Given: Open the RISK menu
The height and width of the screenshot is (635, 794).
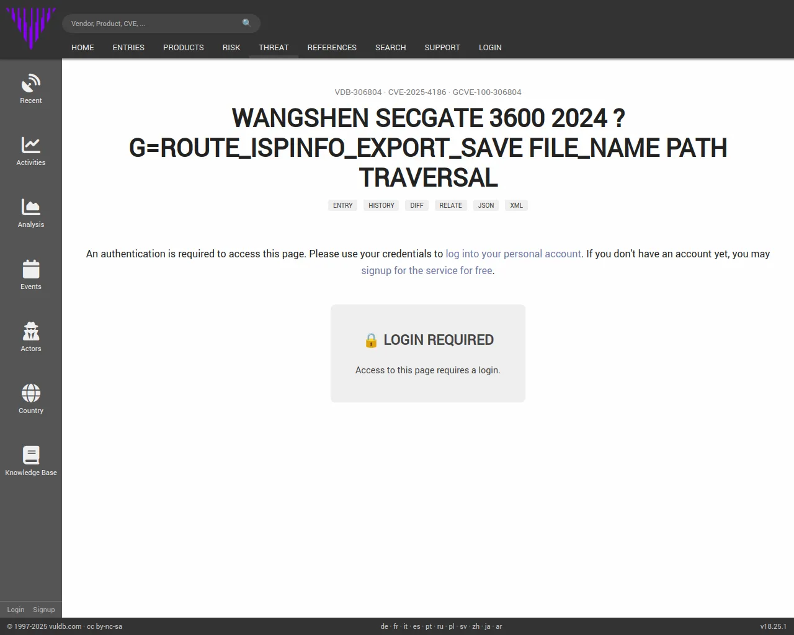Looking at the screenshot, I should 231,47.
